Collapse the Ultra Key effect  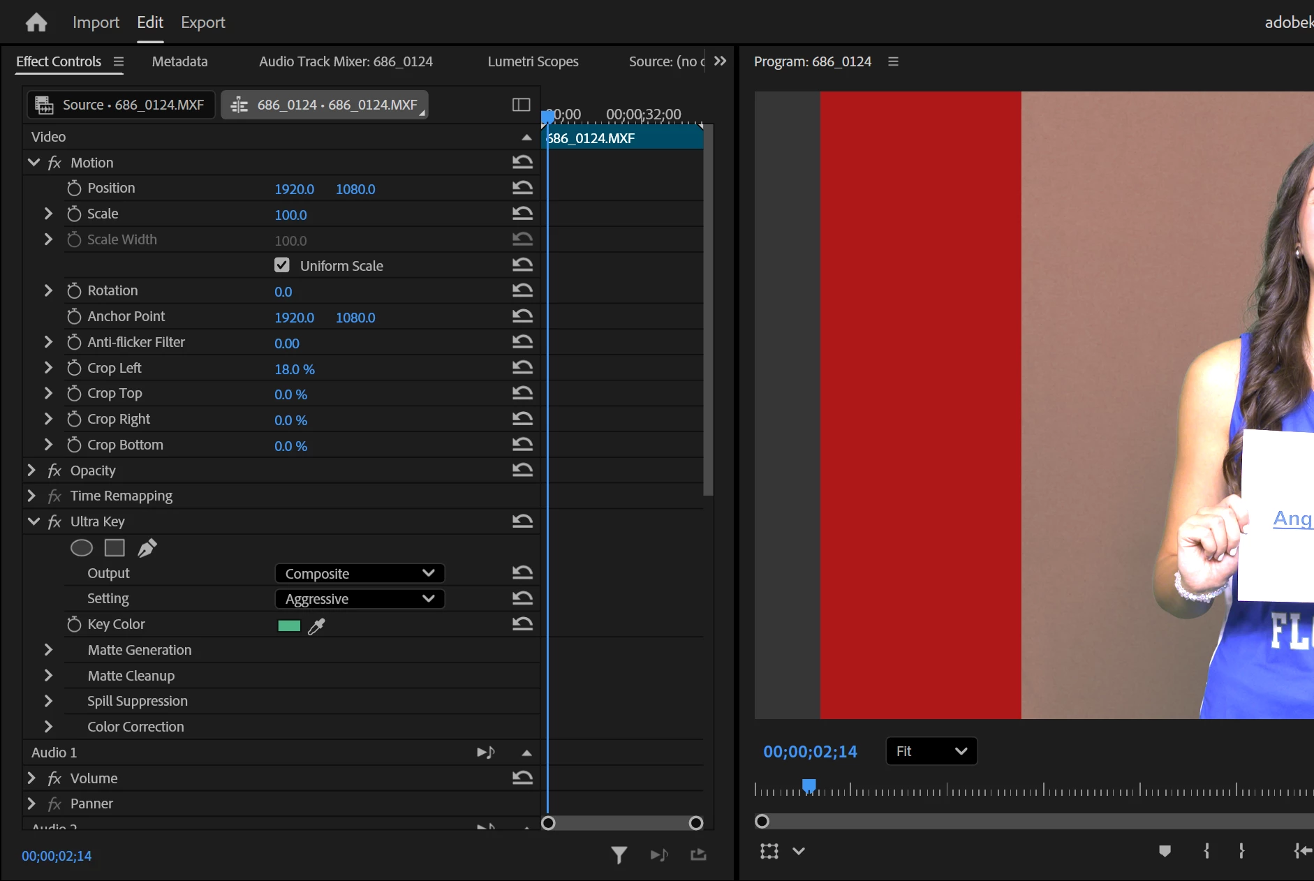point(34,521)
